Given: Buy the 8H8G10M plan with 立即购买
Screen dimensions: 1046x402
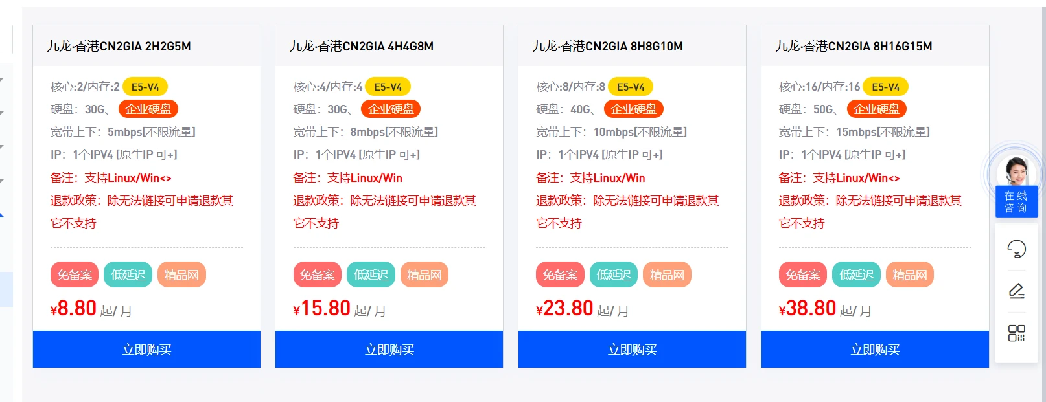Looking at the screenshot, I should 632,350.
